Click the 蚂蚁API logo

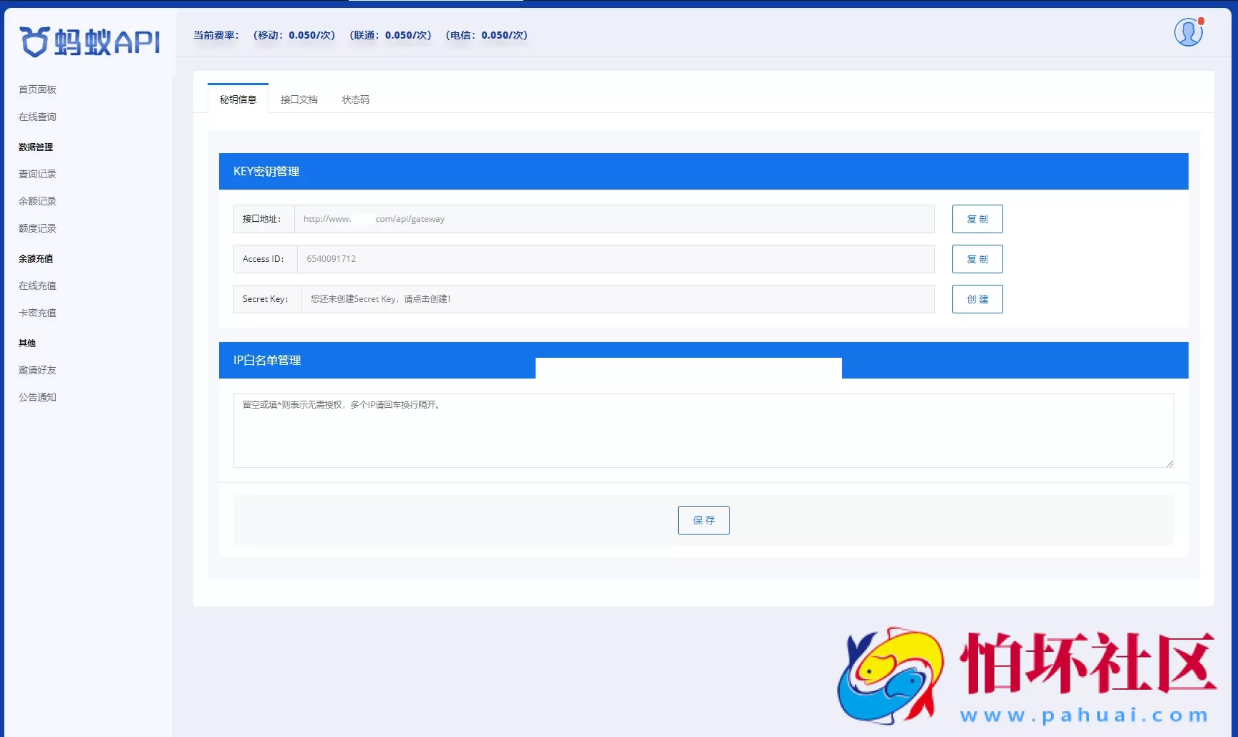89,42
